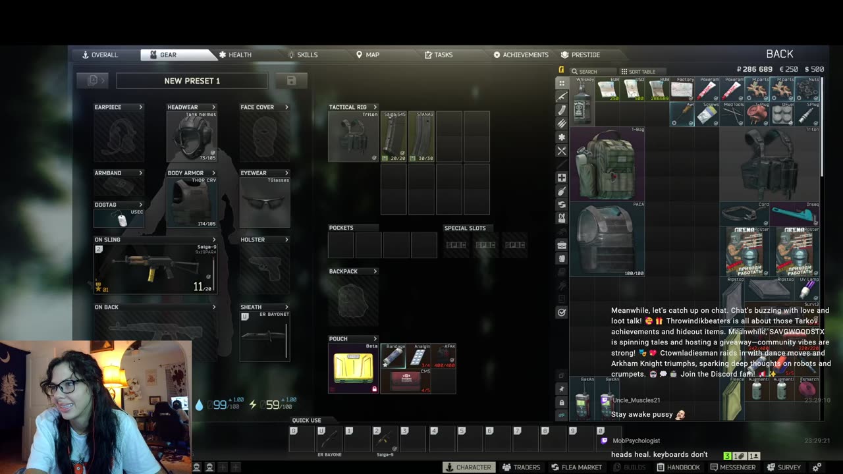
Task: Toggle the stash checkmark filter icon
Action: [562, 313]
